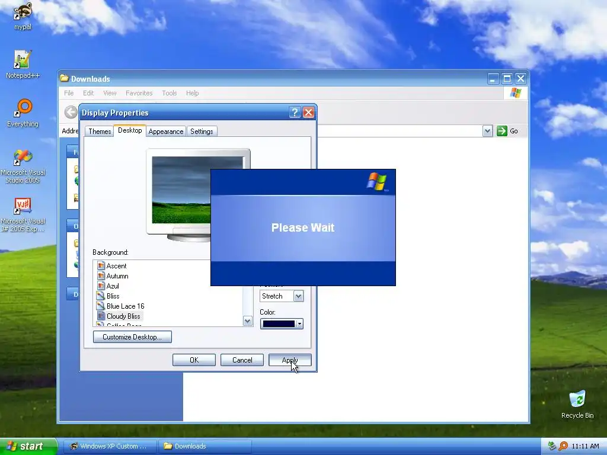The image size is (607, 455).
Task: Click the Cloudy Bliss list entry icon
Action: (101, 316)
